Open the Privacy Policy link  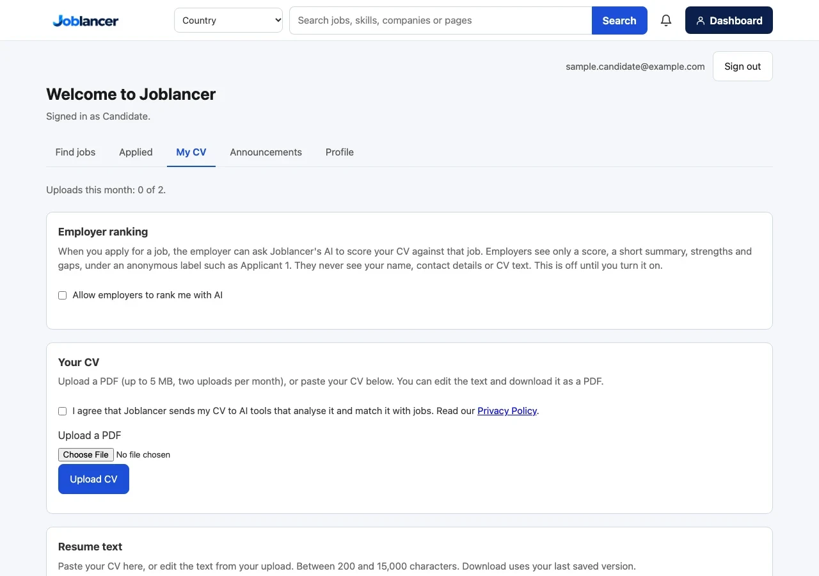coord(507,411)
